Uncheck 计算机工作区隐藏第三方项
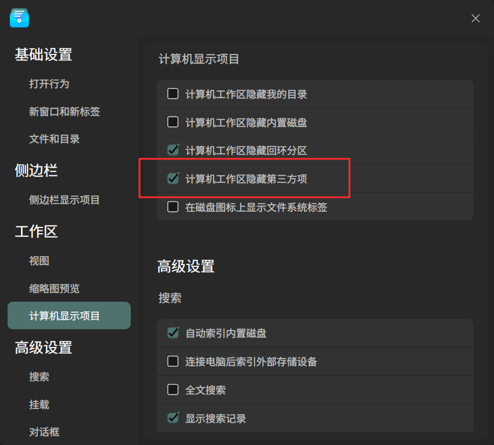 (x=173, y=178)
